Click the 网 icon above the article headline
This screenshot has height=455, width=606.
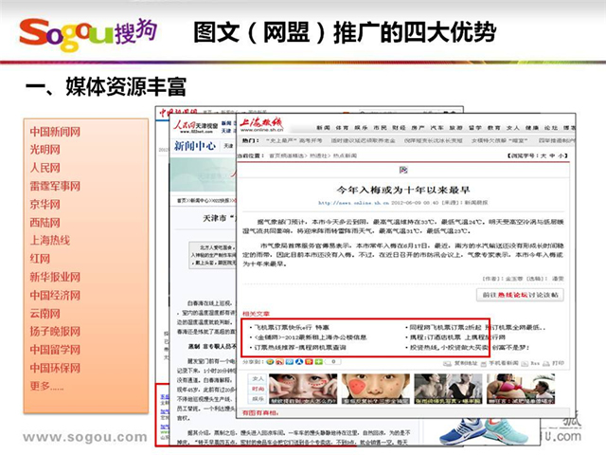402,170
